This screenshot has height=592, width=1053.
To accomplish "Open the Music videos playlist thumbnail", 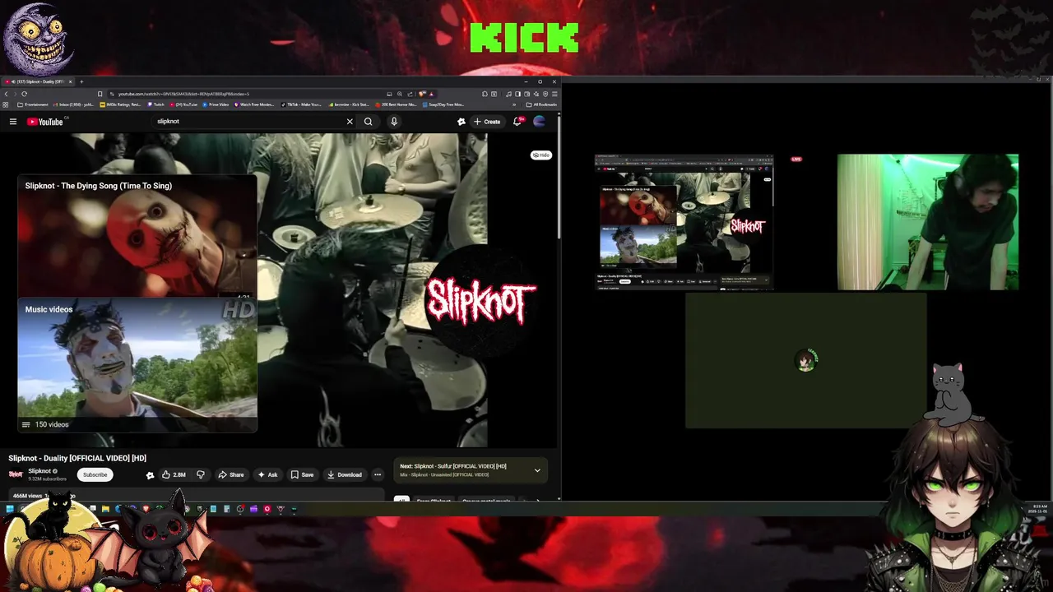I will [x=137, y=365].
